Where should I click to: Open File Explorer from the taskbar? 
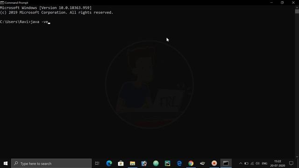[133, 163]
